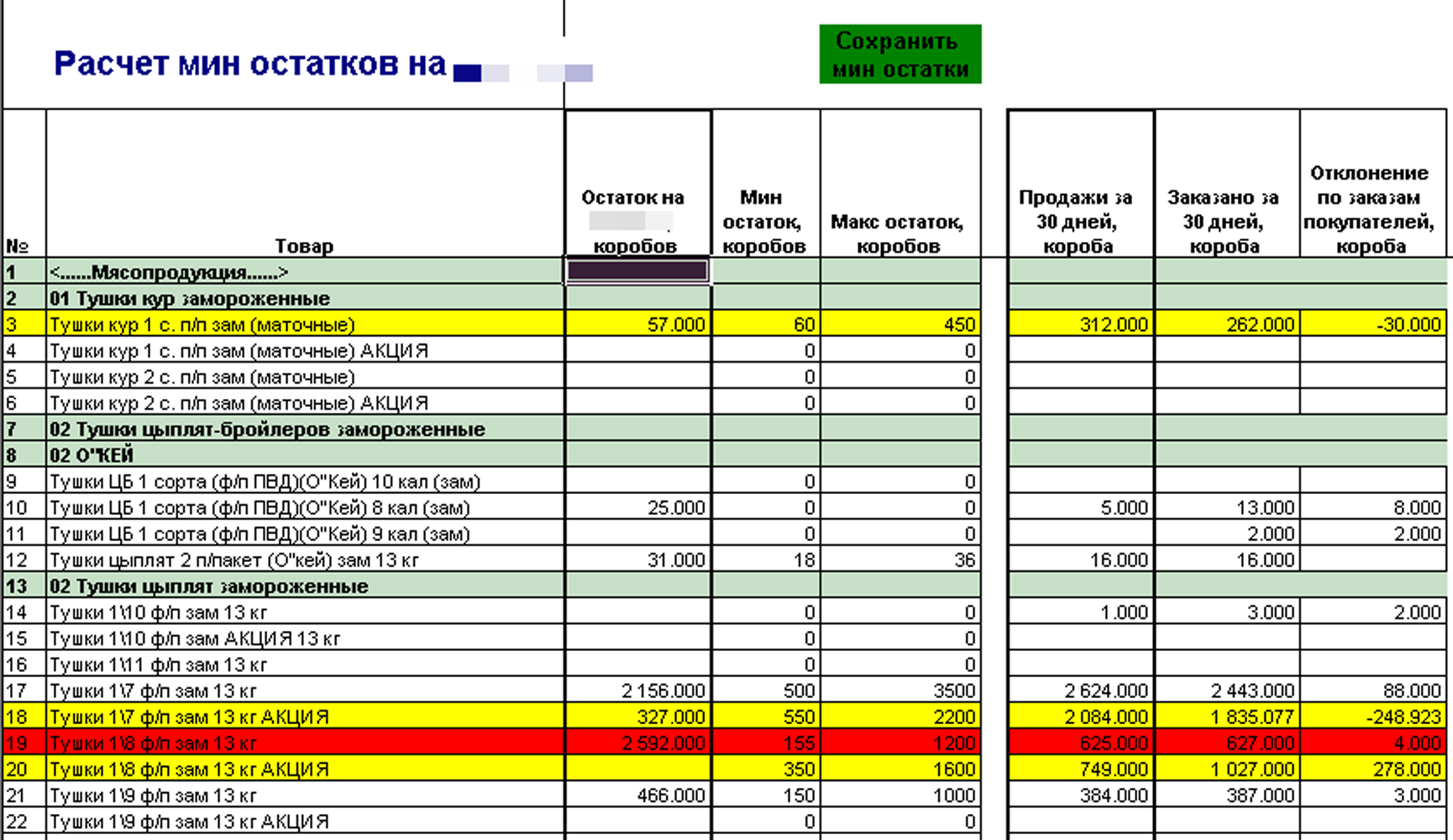
Task: Select deviation cell -248.923
Action: point(1373,717)
